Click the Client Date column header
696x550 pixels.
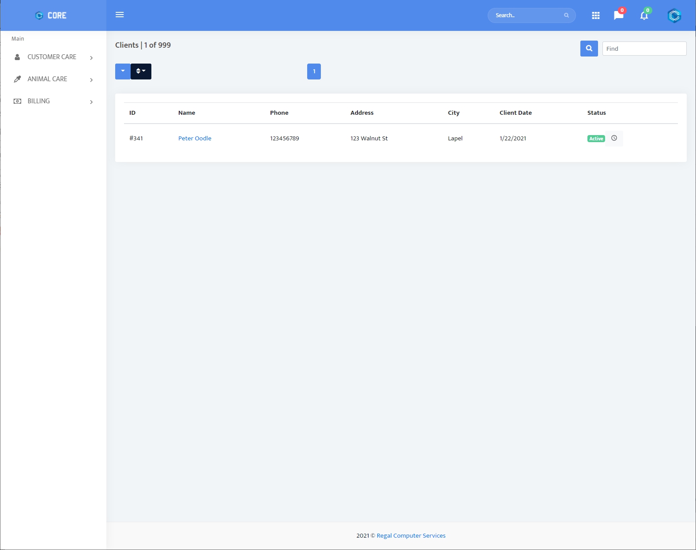[x=515, y=113]
